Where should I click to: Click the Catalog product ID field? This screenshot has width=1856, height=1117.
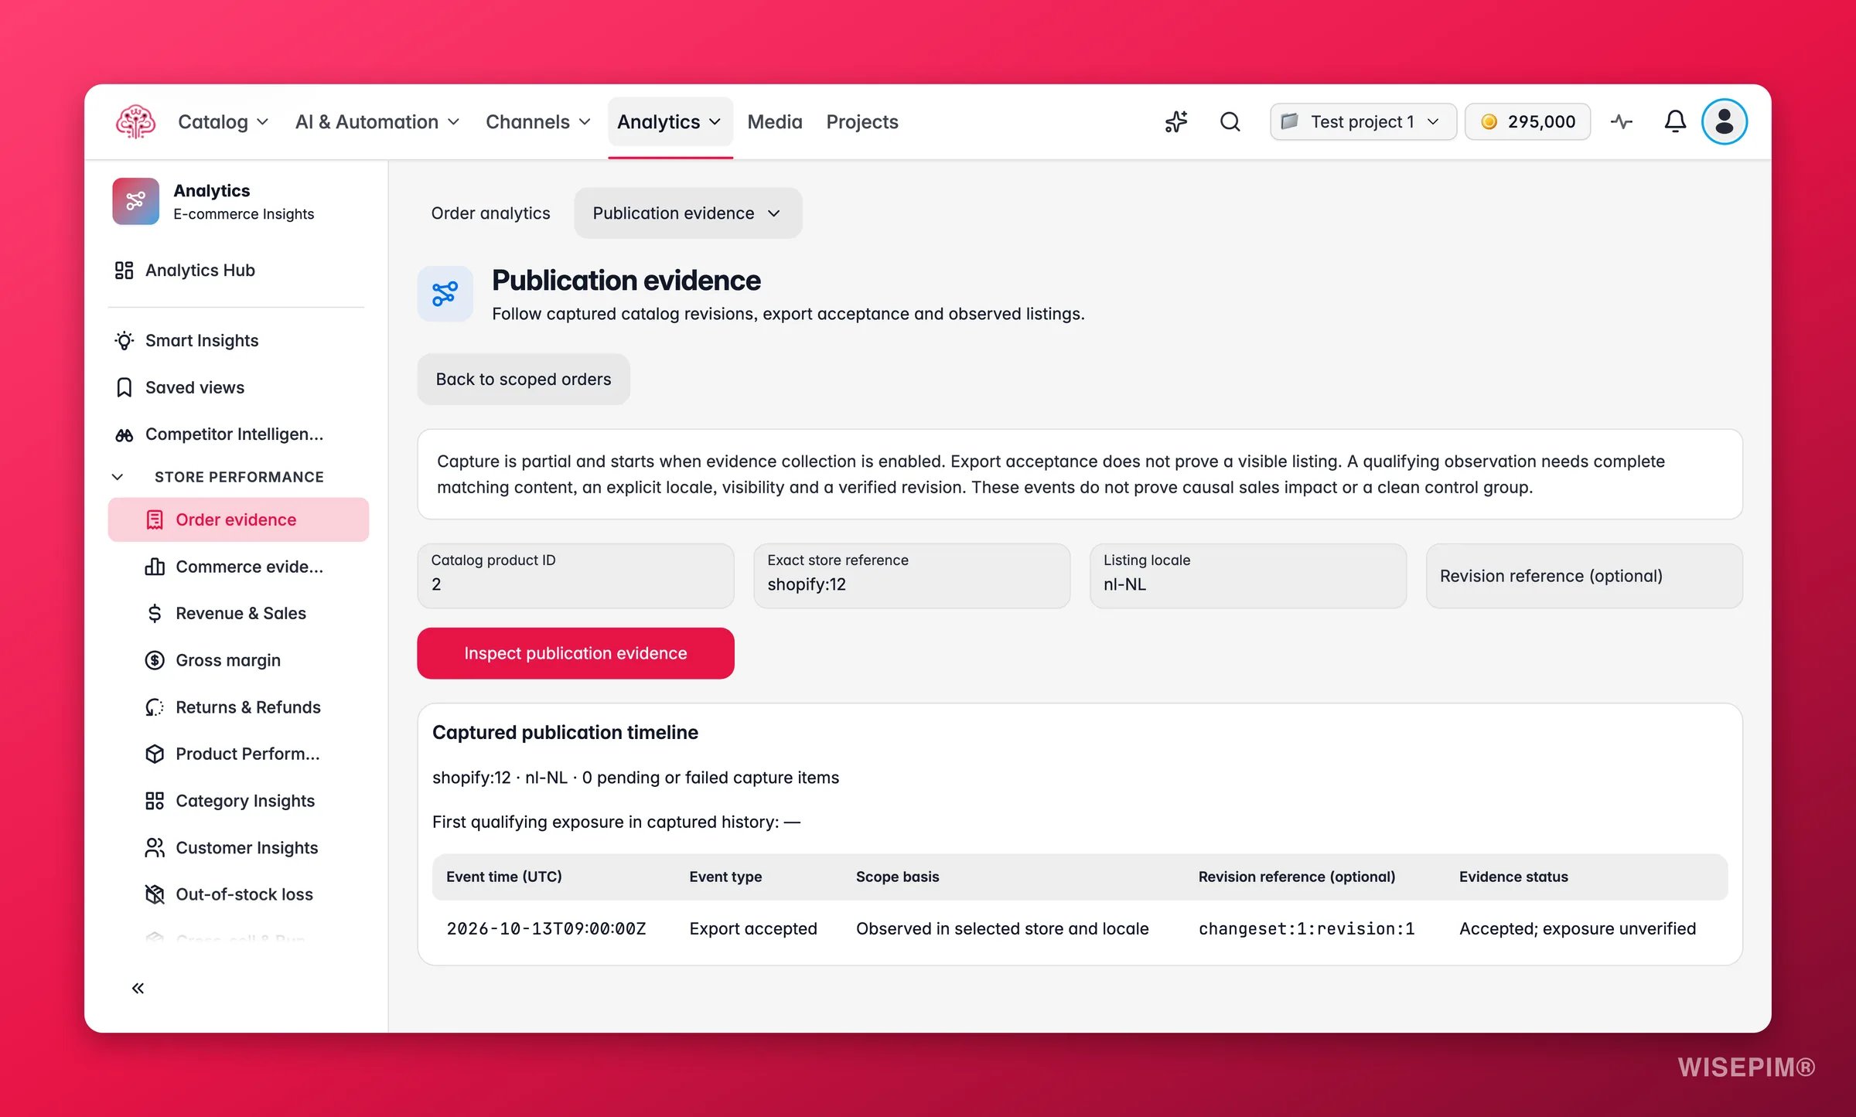(x=575, y=576)
